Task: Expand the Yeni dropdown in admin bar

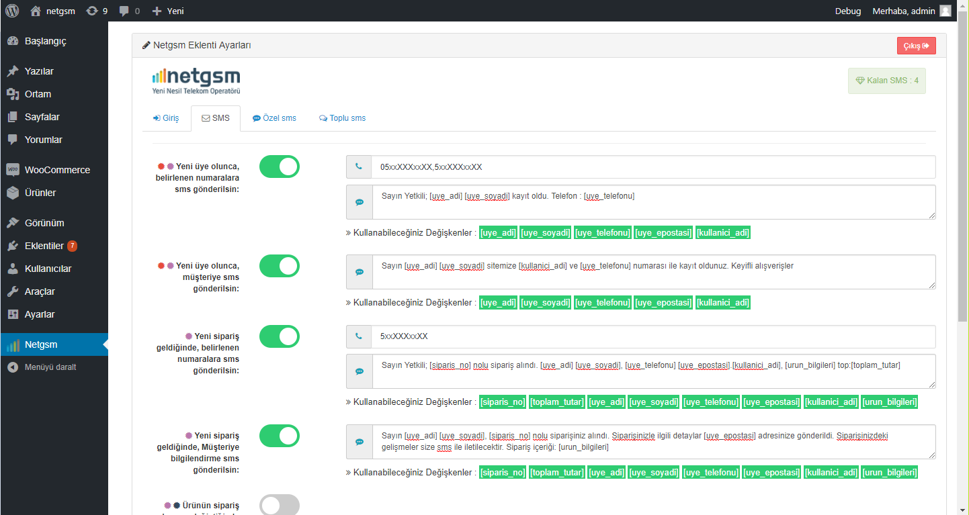Action: pyautogui.click(x=168, y=11)
